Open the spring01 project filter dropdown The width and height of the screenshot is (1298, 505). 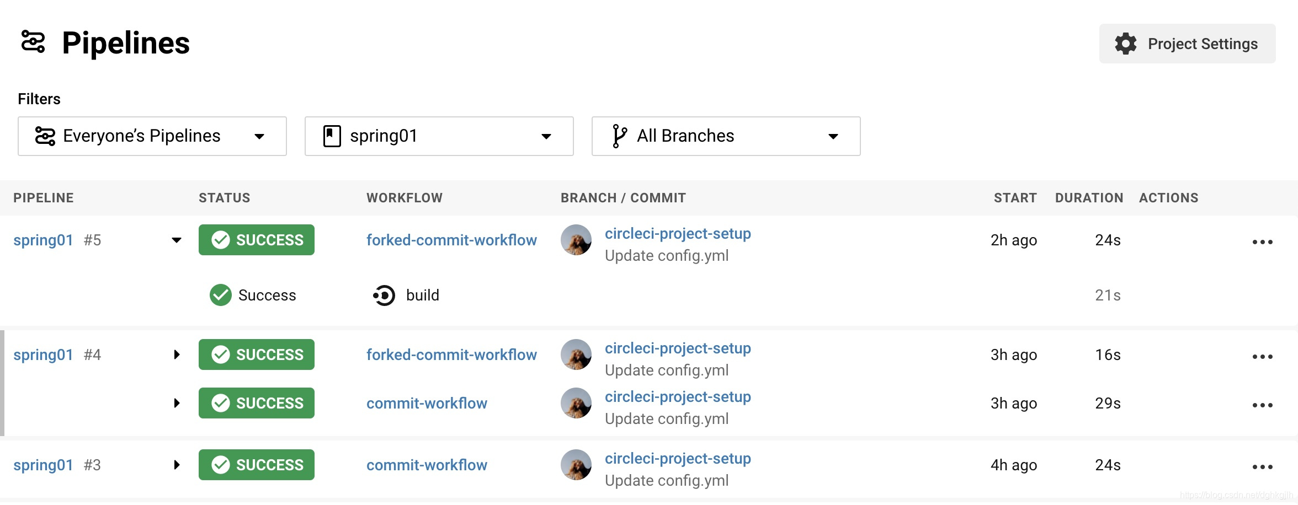coord(439,136)
